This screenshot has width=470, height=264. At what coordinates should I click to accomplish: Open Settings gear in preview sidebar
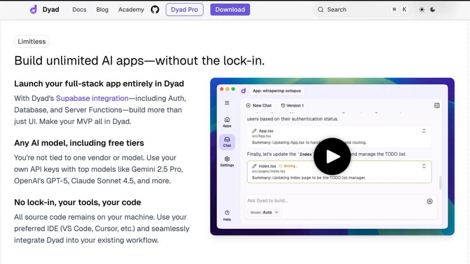click(x=227, y=159)
